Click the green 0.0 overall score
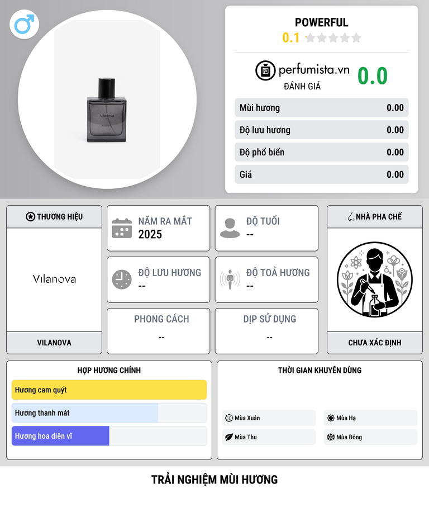The image size is (429, 512). pos(372,76)
